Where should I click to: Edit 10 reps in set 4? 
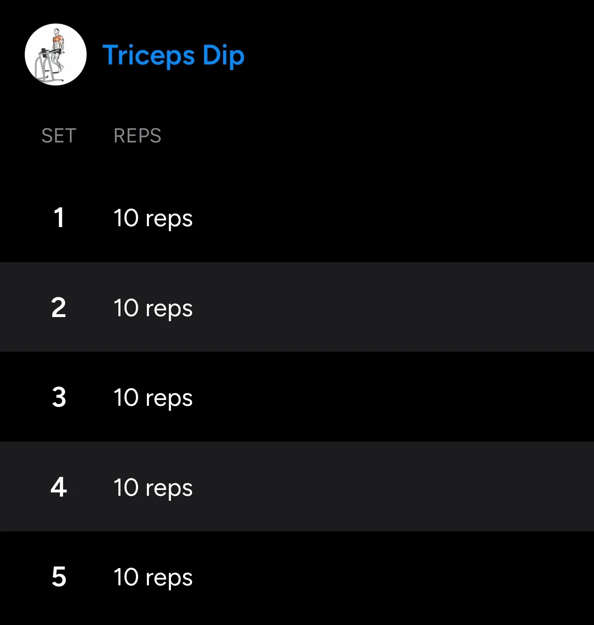pyautogui.click(x=153, y=488)
